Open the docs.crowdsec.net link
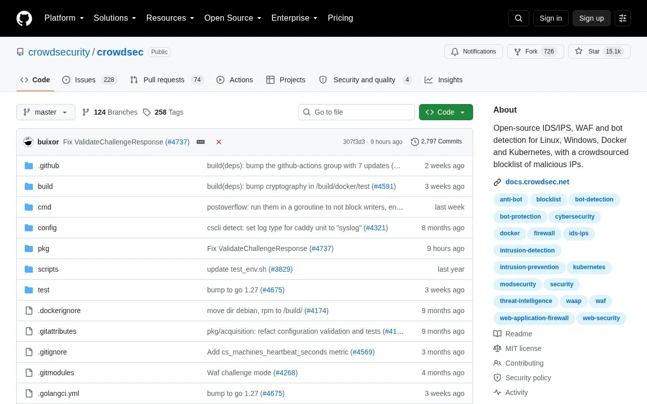The width and height of the screenshot is (647, 404). 537,182
